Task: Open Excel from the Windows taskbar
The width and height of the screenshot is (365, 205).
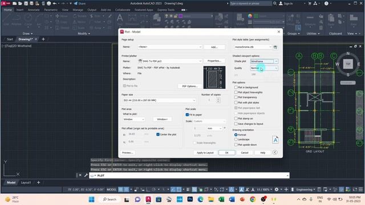Action: tap(221, 199)
